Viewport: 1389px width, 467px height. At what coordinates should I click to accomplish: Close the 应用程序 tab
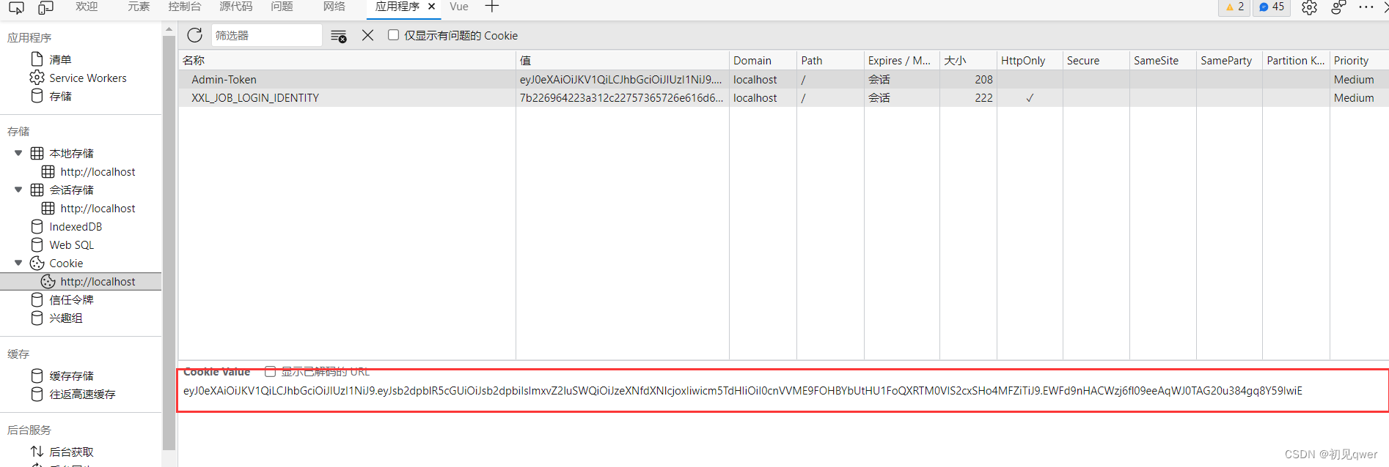tap(432, 7)
